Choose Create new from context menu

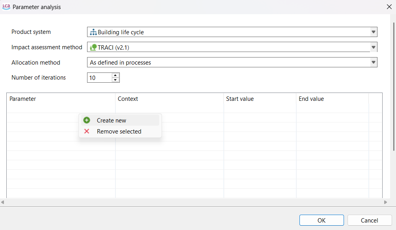click(x=112, y=121)
